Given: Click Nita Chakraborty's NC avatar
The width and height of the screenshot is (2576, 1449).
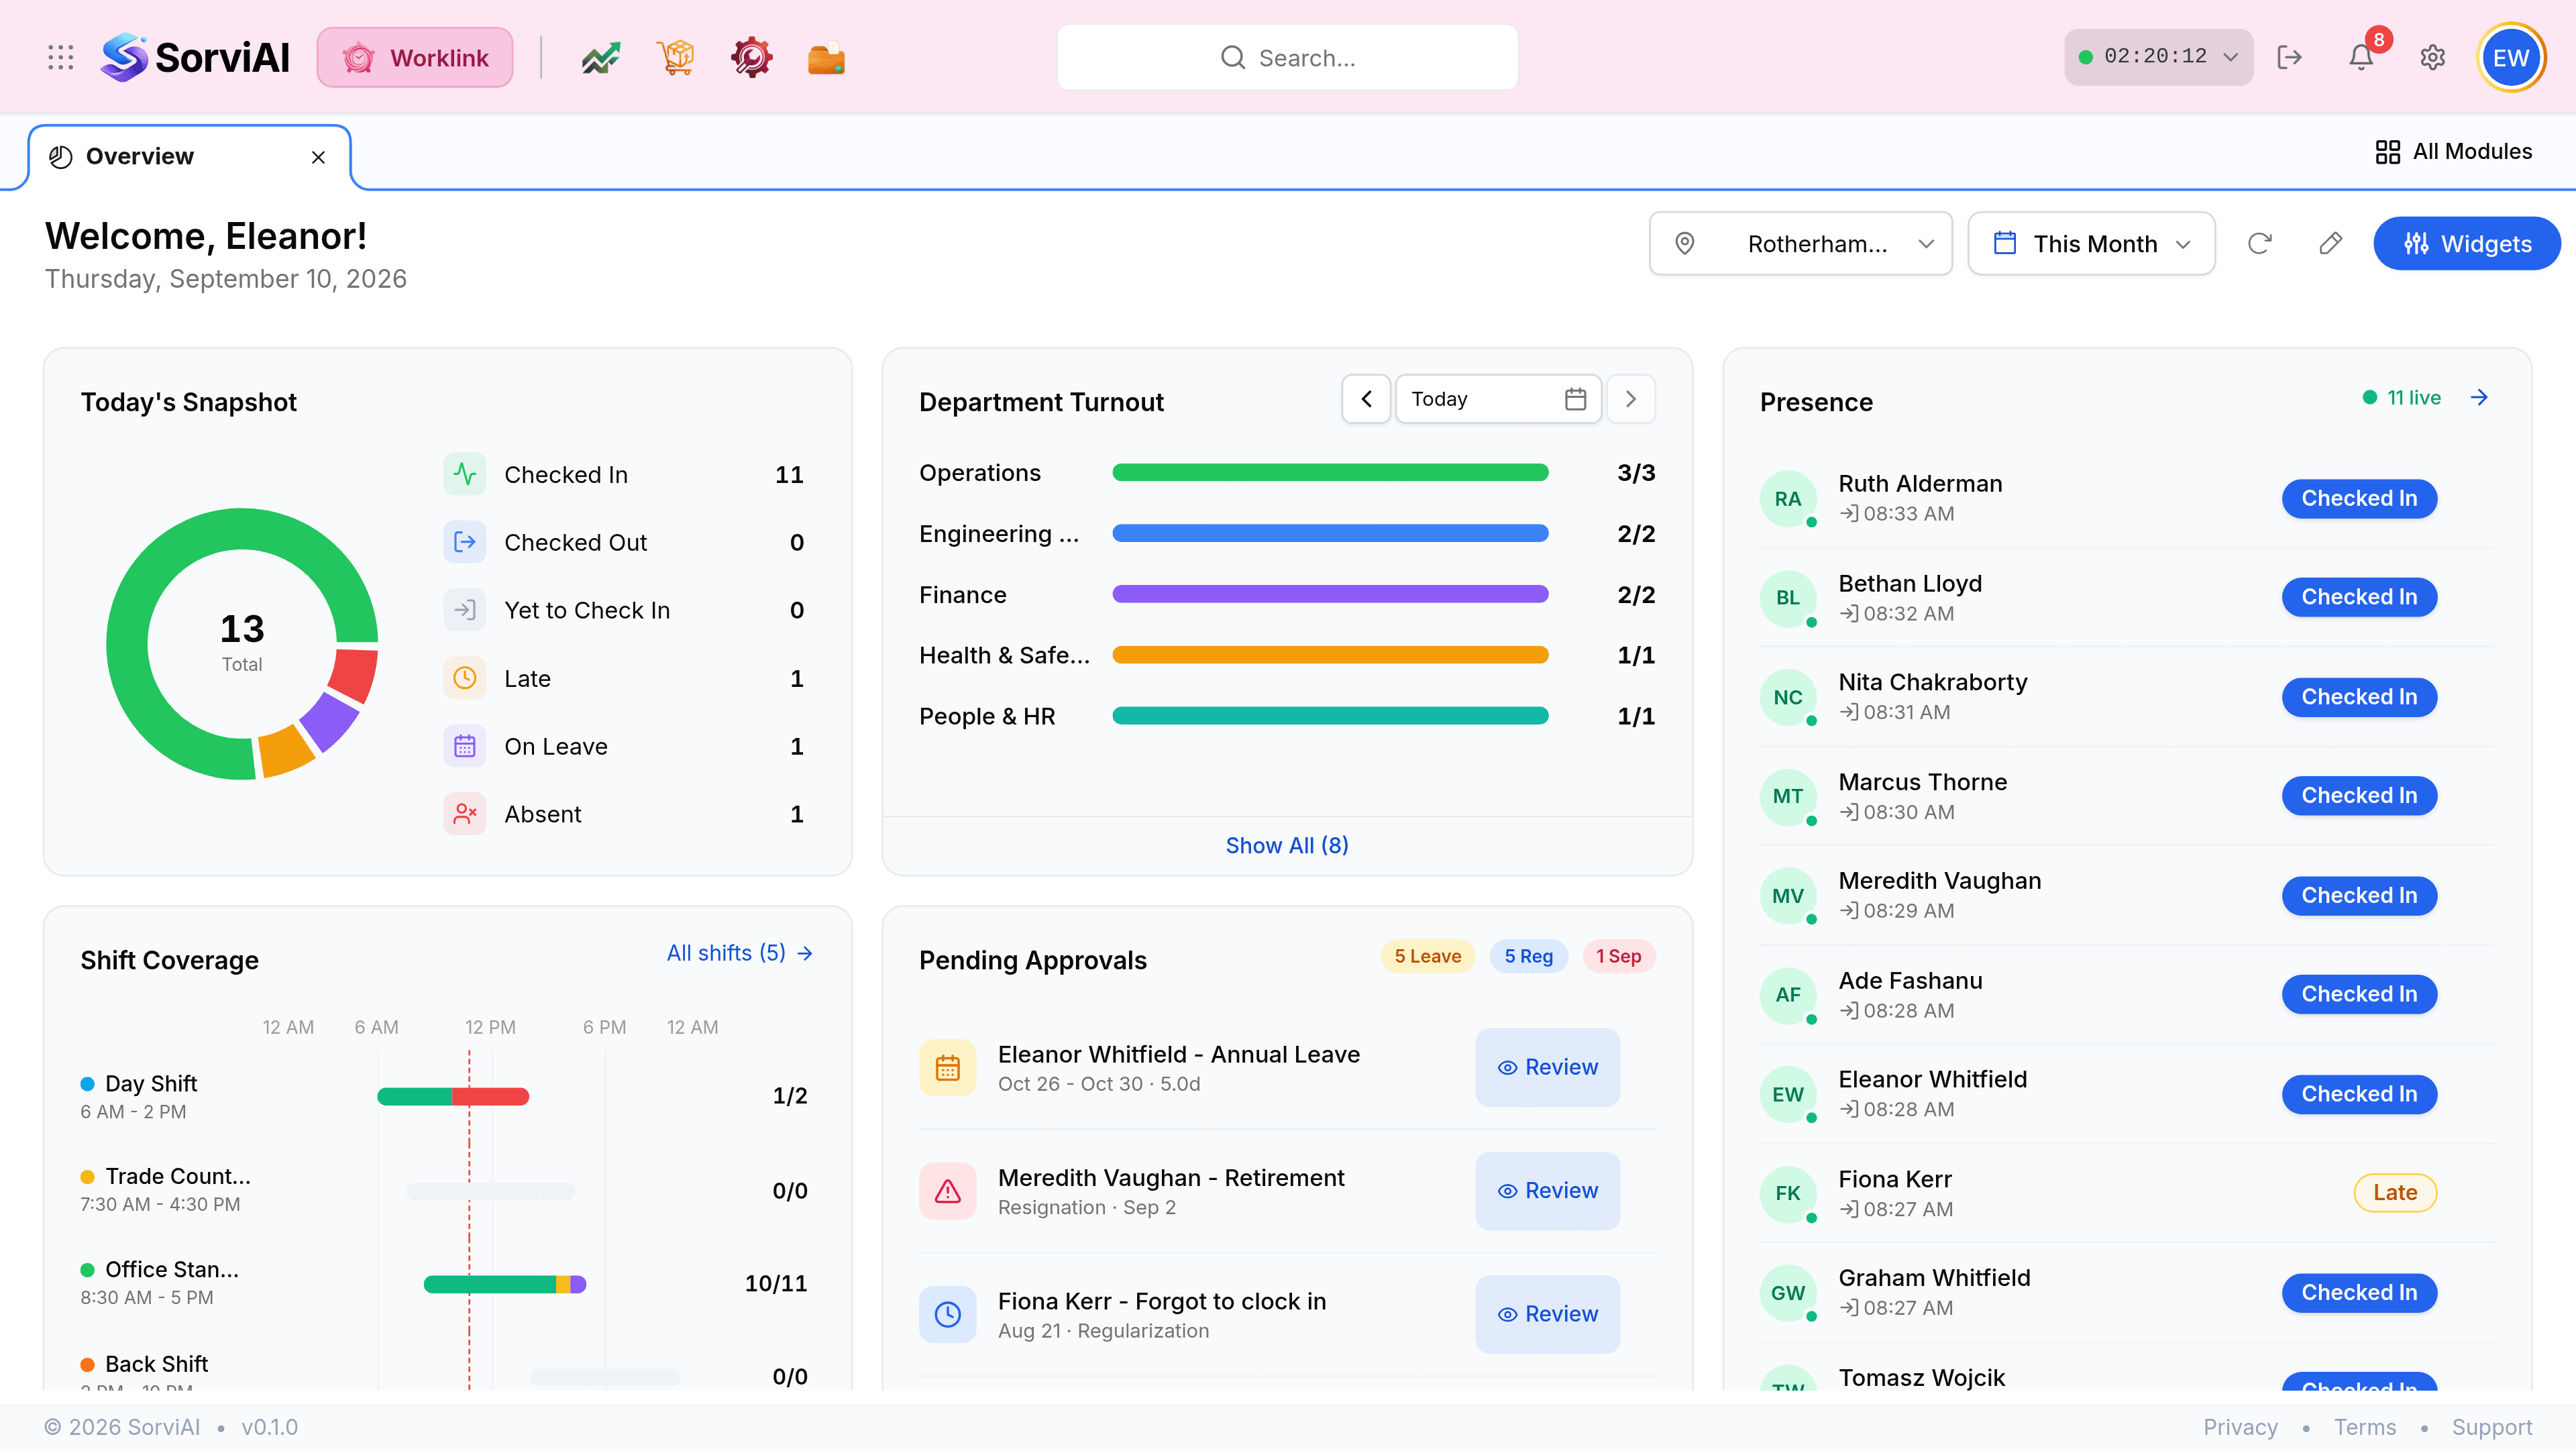Looking at the screenshot, I should [x=1788, y=697].
